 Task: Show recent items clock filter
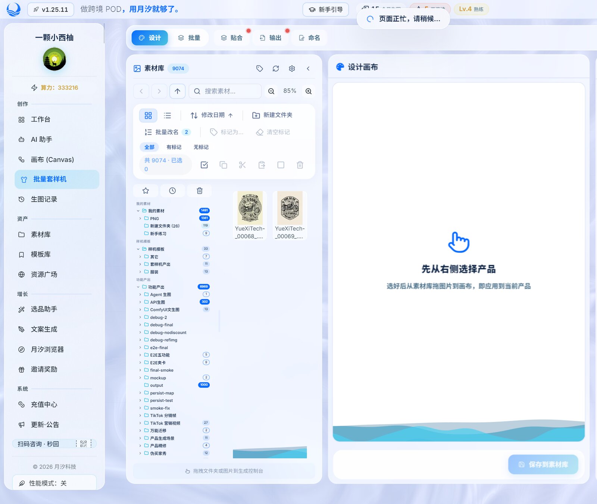[x=172, y=191]
